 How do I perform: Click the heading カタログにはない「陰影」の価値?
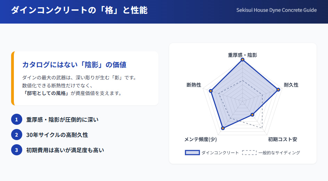(74, 64)
